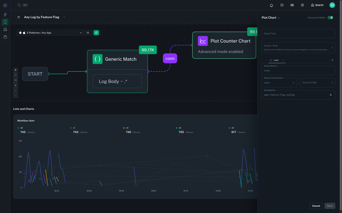The width and height of the screenshot is (342, 213).
Task: Open the lightning bolt sidebar icon
Action: coord(5,14)
